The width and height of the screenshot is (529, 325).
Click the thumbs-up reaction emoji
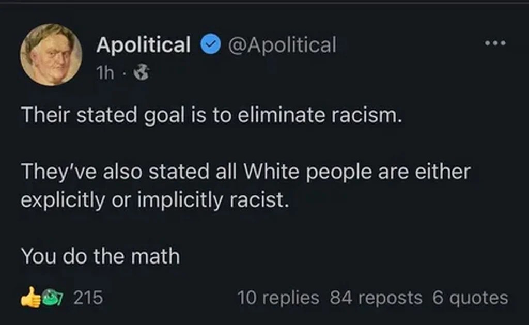(x=30, y=298)
